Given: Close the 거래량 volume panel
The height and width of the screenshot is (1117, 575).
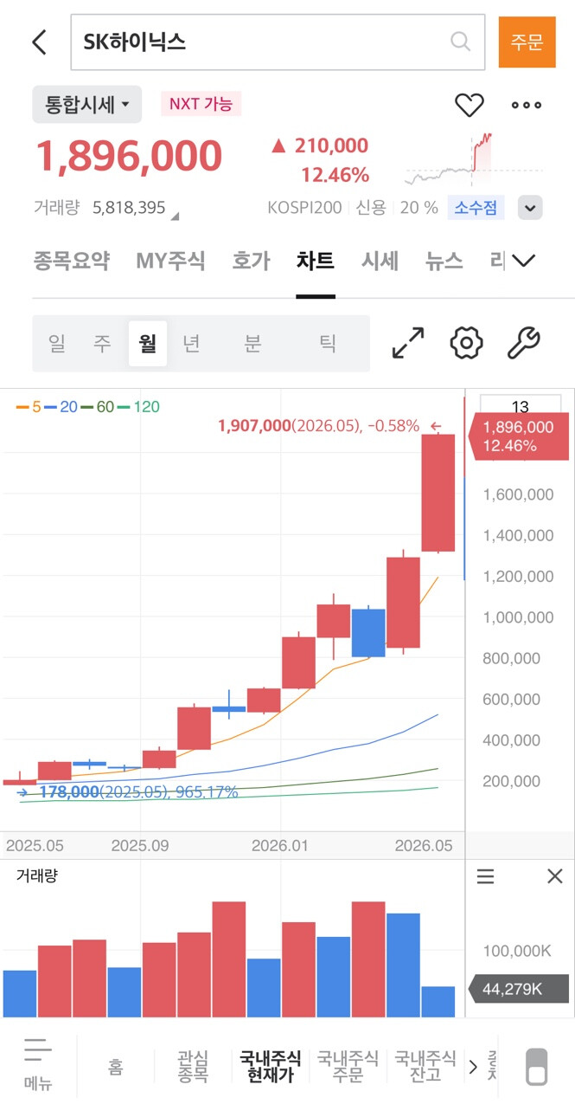Looking at the screenshot, I should pos(555,876).
